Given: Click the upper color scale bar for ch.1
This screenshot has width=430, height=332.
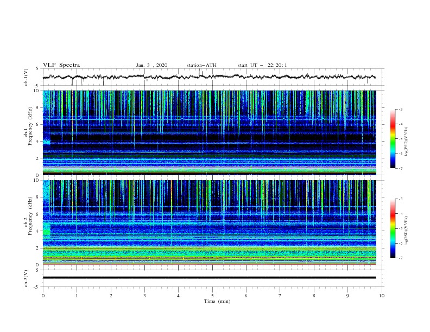Looking at the screenshot, I should 393,139.
